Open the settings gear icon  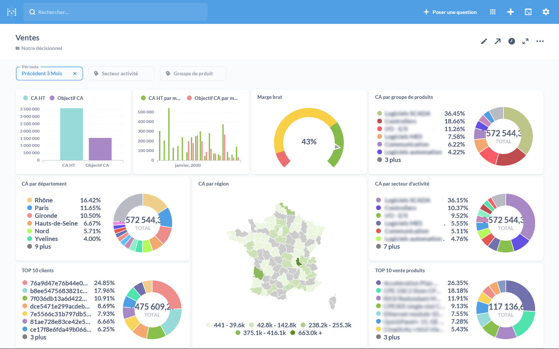546,12
